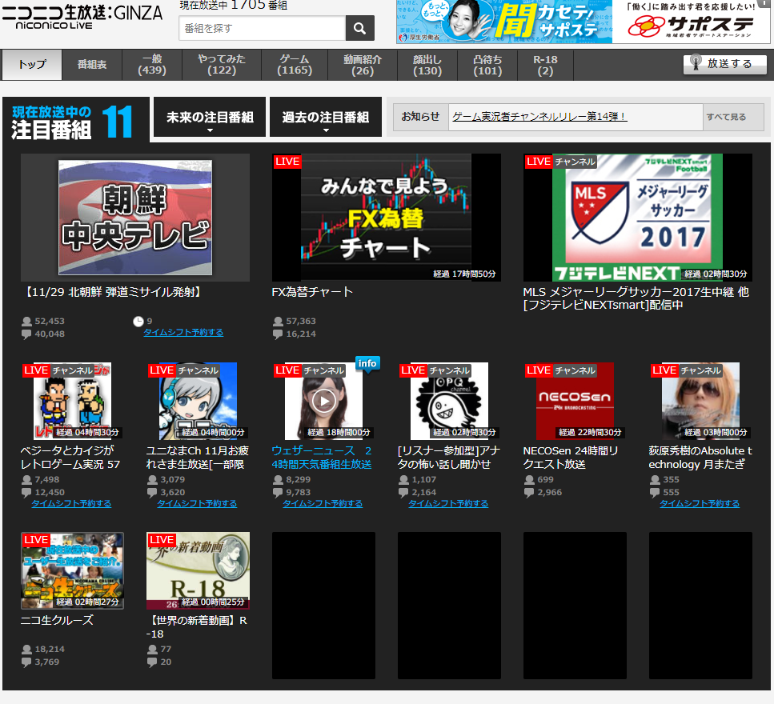Reserve timeshift for North Korea missile program
Image resolution: width=774 pixels, height=704 pixels.
(x=183, y=333)
